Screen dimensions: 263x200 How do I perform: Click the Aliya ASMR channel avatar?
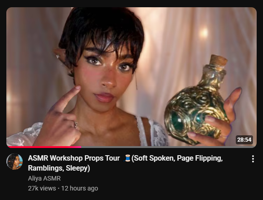pos(15,162)
